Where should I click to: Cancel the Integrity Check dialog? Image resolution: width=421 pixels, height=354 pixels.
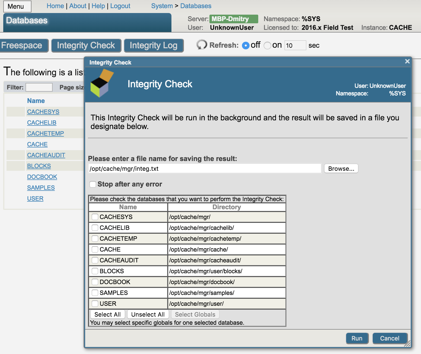pyautogui.click(x=390, y=338)
